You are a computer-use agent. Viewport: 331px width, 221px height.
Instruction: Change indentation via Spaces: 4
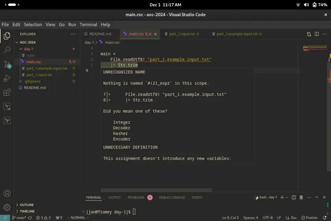coord(251,217)
